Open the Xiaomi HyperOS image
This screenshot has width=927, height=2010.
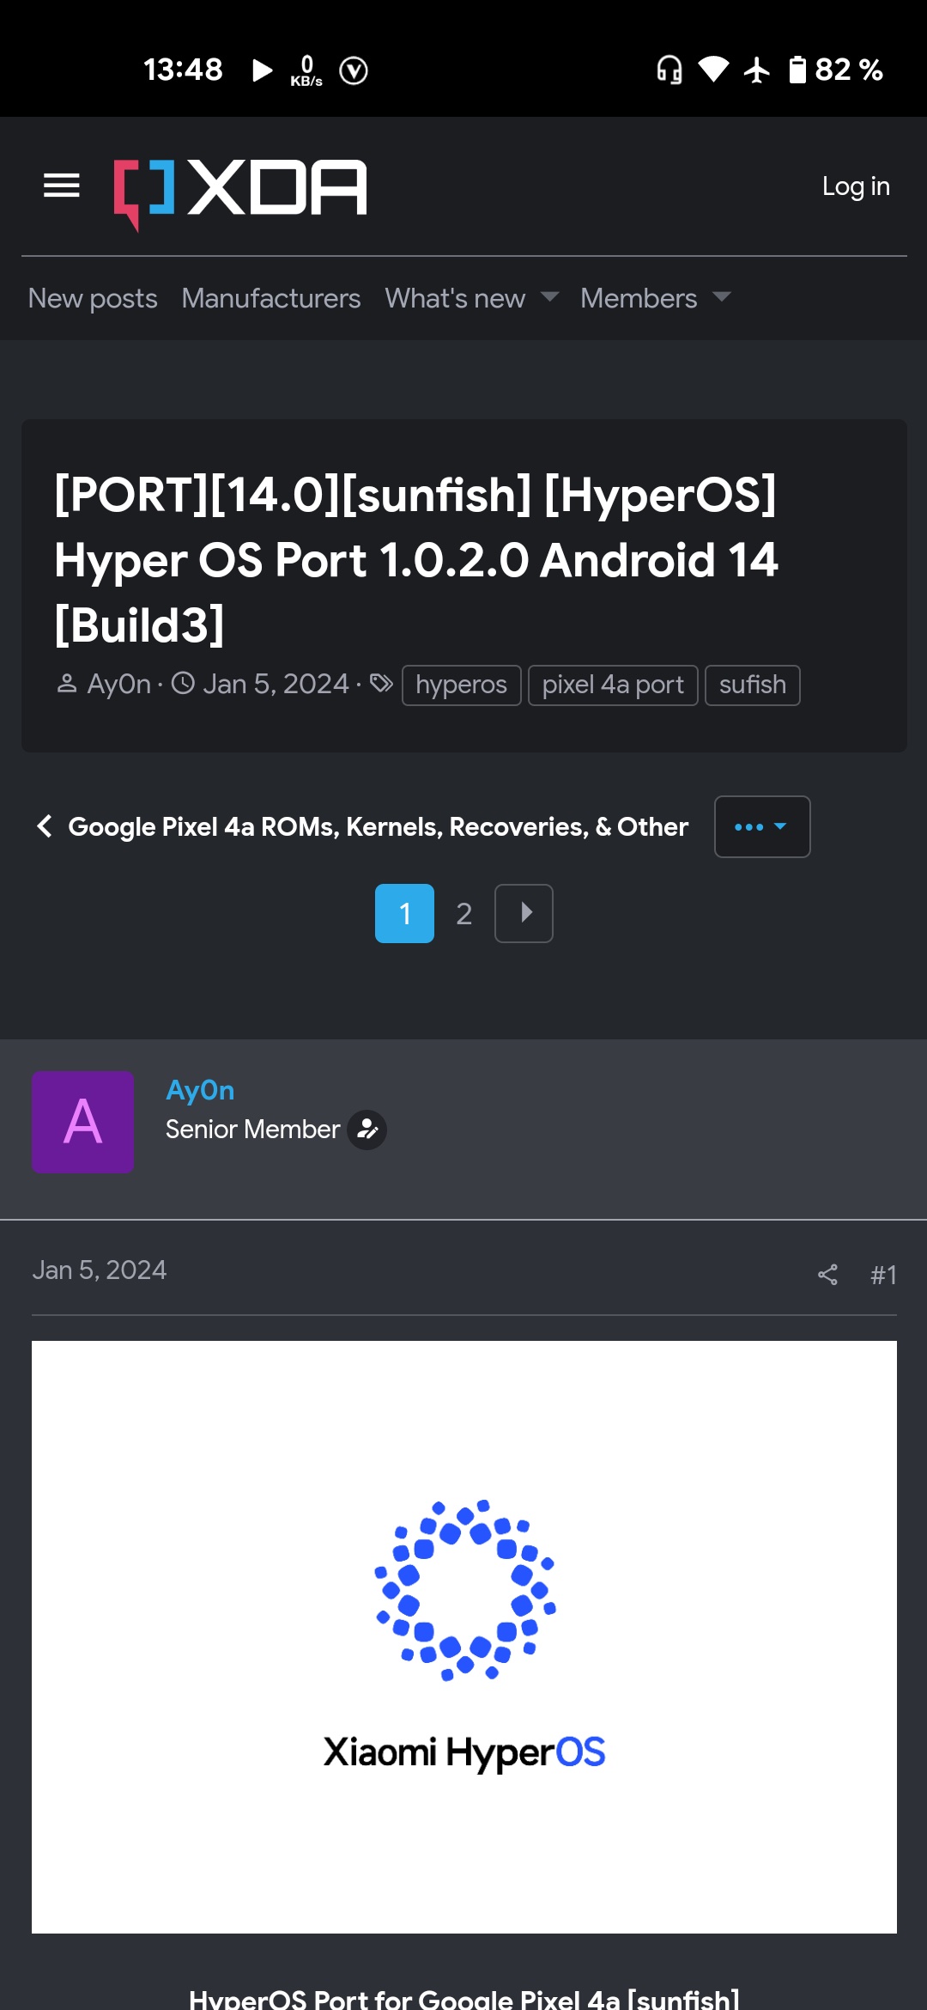point(464,1637)
